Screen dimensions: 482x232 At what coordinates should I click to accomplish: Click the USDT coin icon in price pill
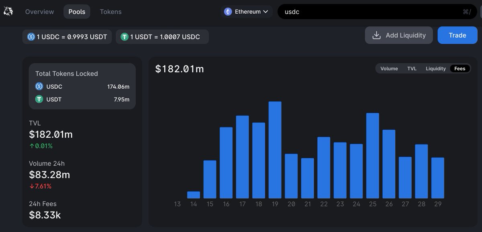point(124,37)
